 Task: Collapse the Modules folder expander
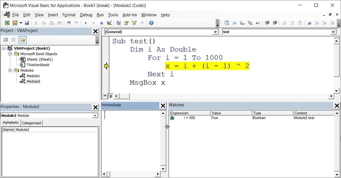(x=10, y=70)
